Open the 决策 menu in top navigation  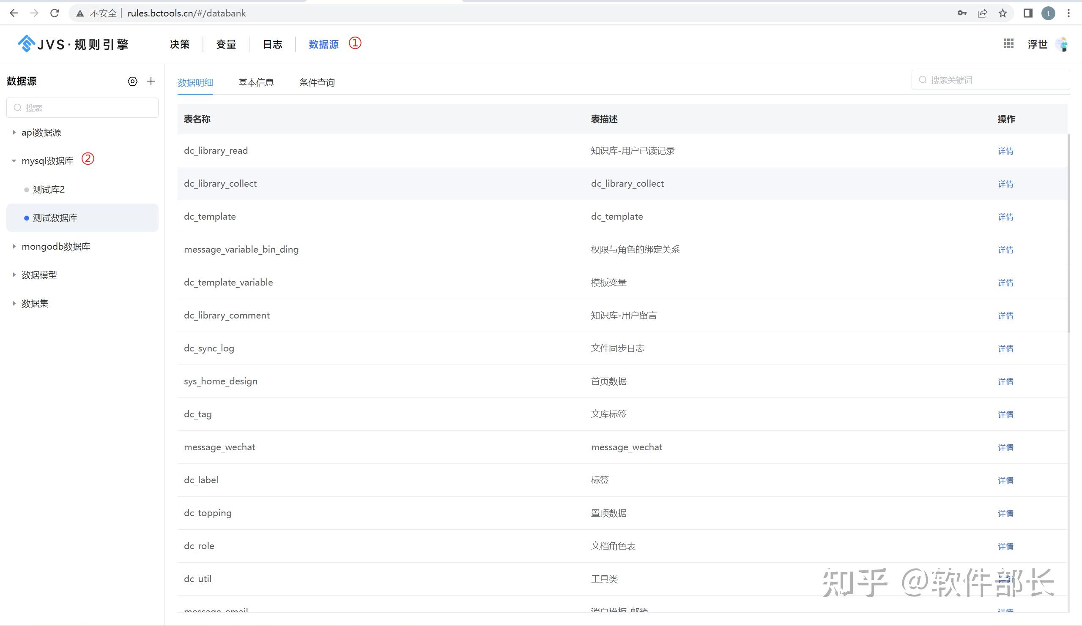(179, 44)
